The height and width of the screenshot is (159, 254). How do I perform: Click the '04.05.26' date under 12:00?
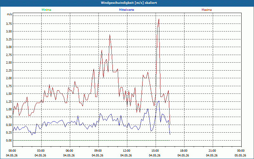(x=126, y=156)
